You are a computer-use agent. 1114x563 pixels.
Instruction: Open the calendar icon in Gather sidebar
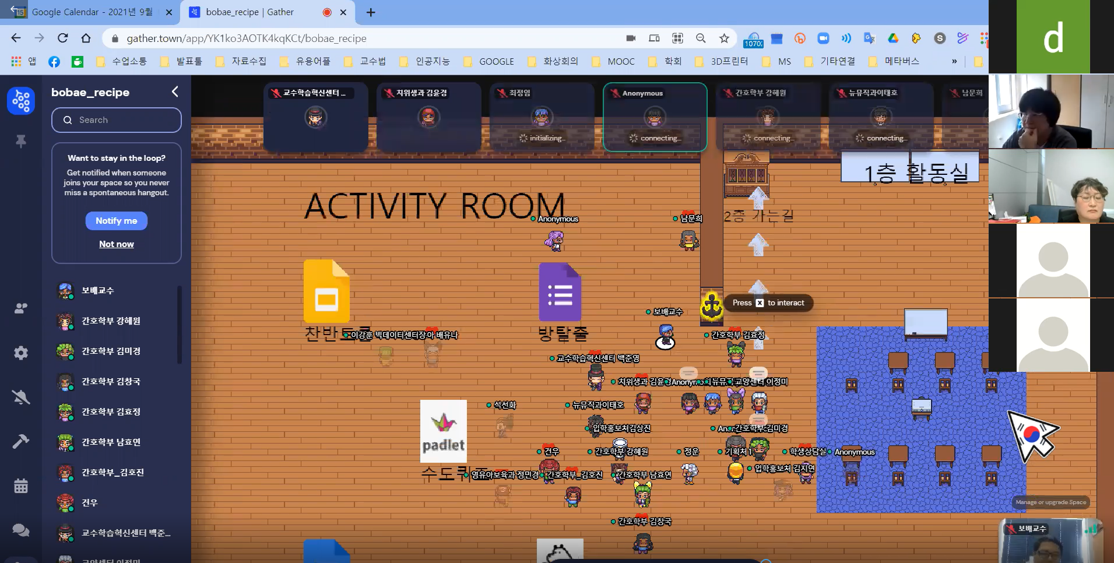click(x=21, y=485)
